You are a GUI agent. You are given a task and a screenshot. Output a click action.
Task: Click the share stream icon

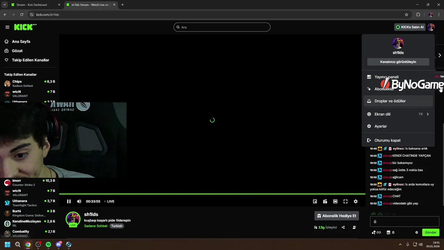tap(343, 227)
